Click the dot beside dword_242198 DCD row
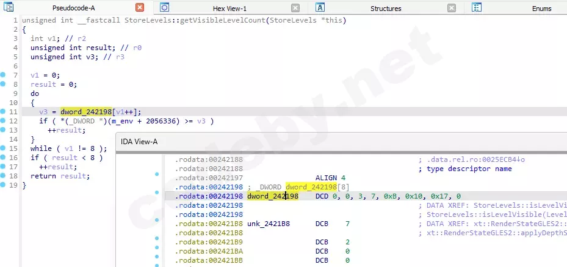This screenshot has height=267, width=567. point(157,192)
